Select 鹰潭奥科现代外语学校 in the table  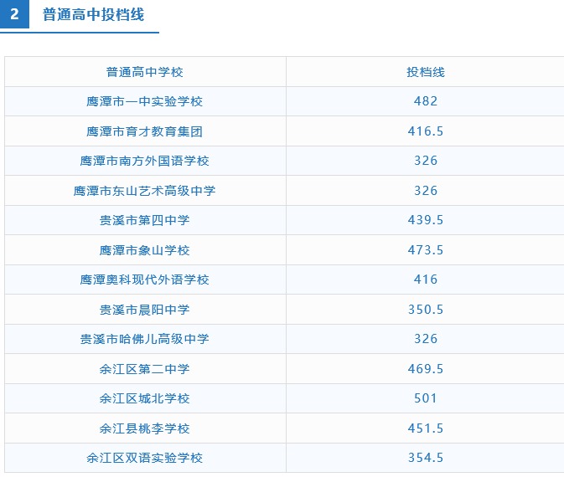tap(145, 280)
